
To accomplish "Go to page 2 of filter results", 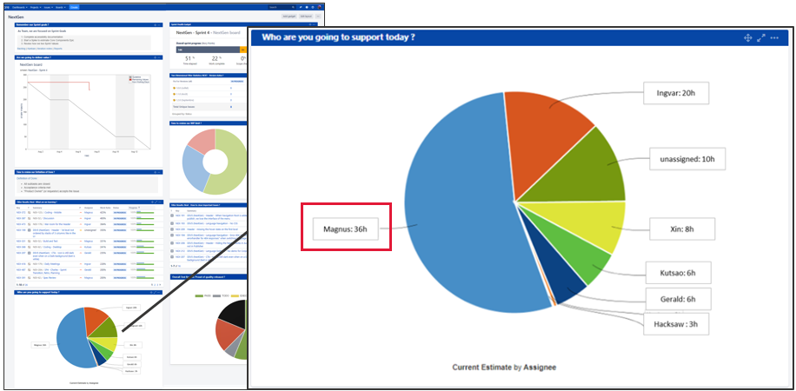I will (155, 285).
